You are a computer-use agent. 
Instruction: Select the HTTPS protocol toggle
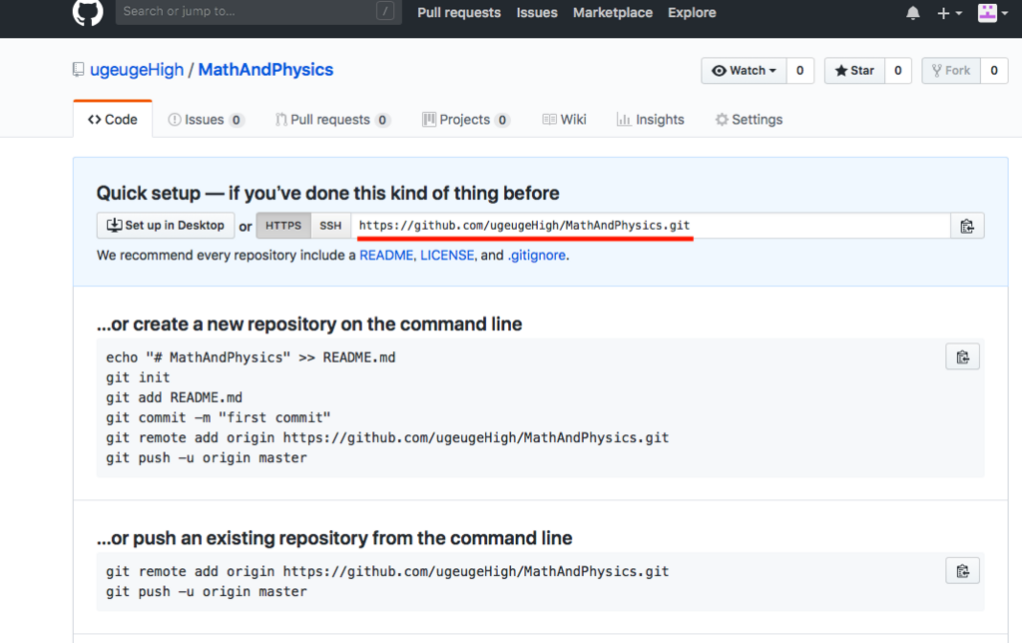pos(283,226)
